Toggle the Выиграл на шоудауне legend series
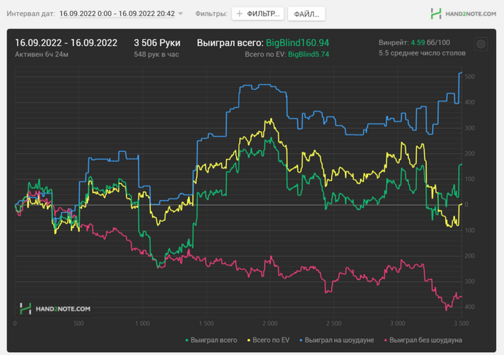Viewport: 504px width, 355px height. 337,340
